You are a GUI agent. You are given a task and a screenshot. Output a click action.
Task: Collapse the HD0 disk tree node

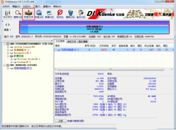(x=4, y=44)
